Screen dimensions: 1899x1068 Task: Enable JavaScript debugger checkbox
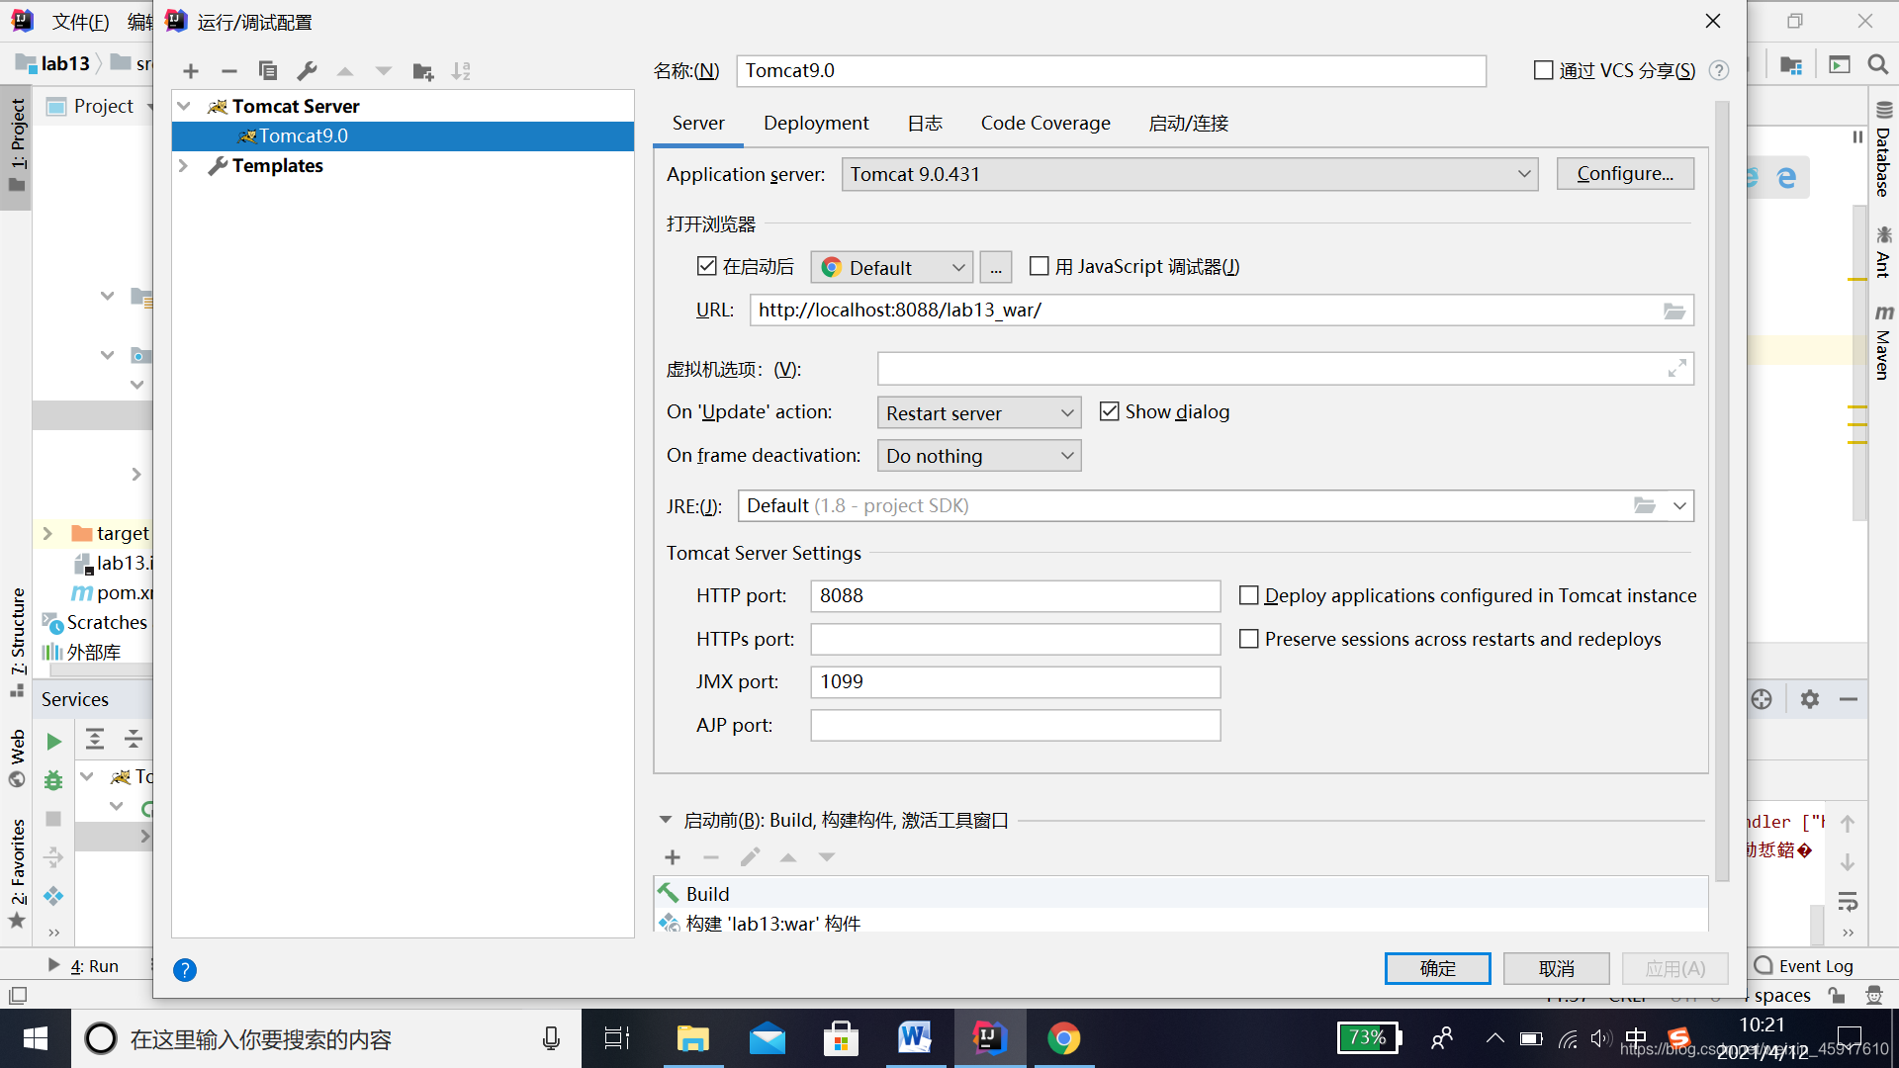point(1039,266)
